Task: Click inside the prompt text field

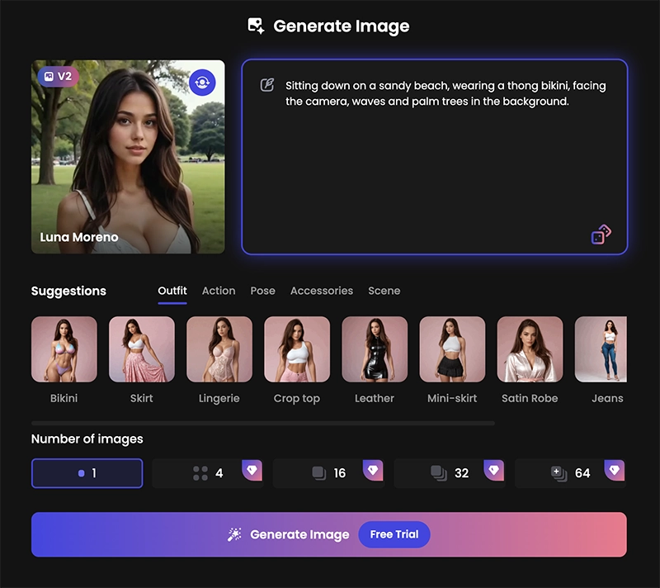Action: coord(434,165)
